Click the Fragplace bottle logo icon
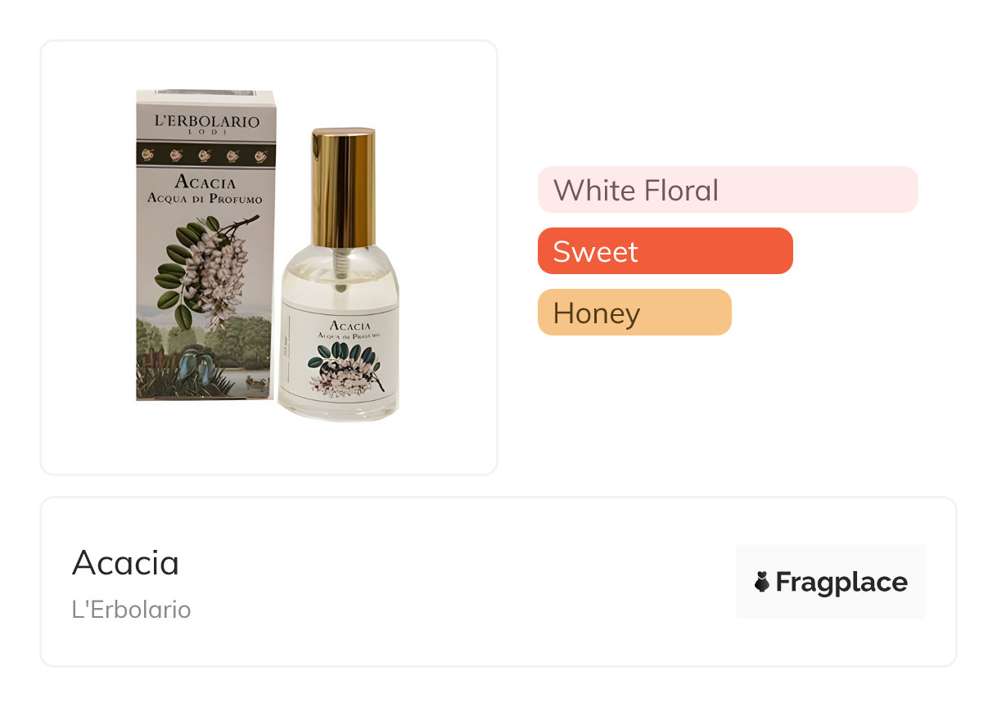 coord(762,582)
